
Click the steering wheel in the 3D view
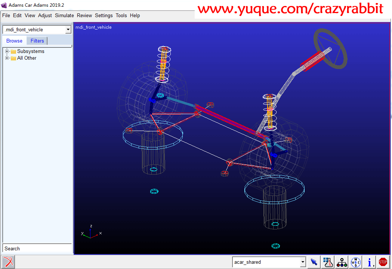click(x=317, y=37)
